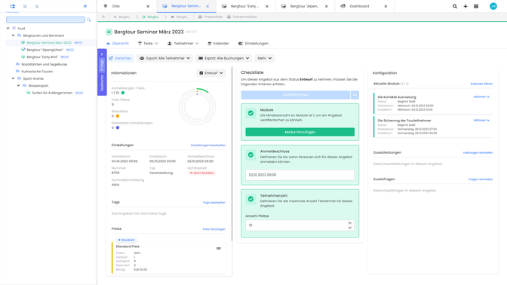Open the tree view sidebar icon
Viewport: 507px width, 285px height.
point(13,6)
